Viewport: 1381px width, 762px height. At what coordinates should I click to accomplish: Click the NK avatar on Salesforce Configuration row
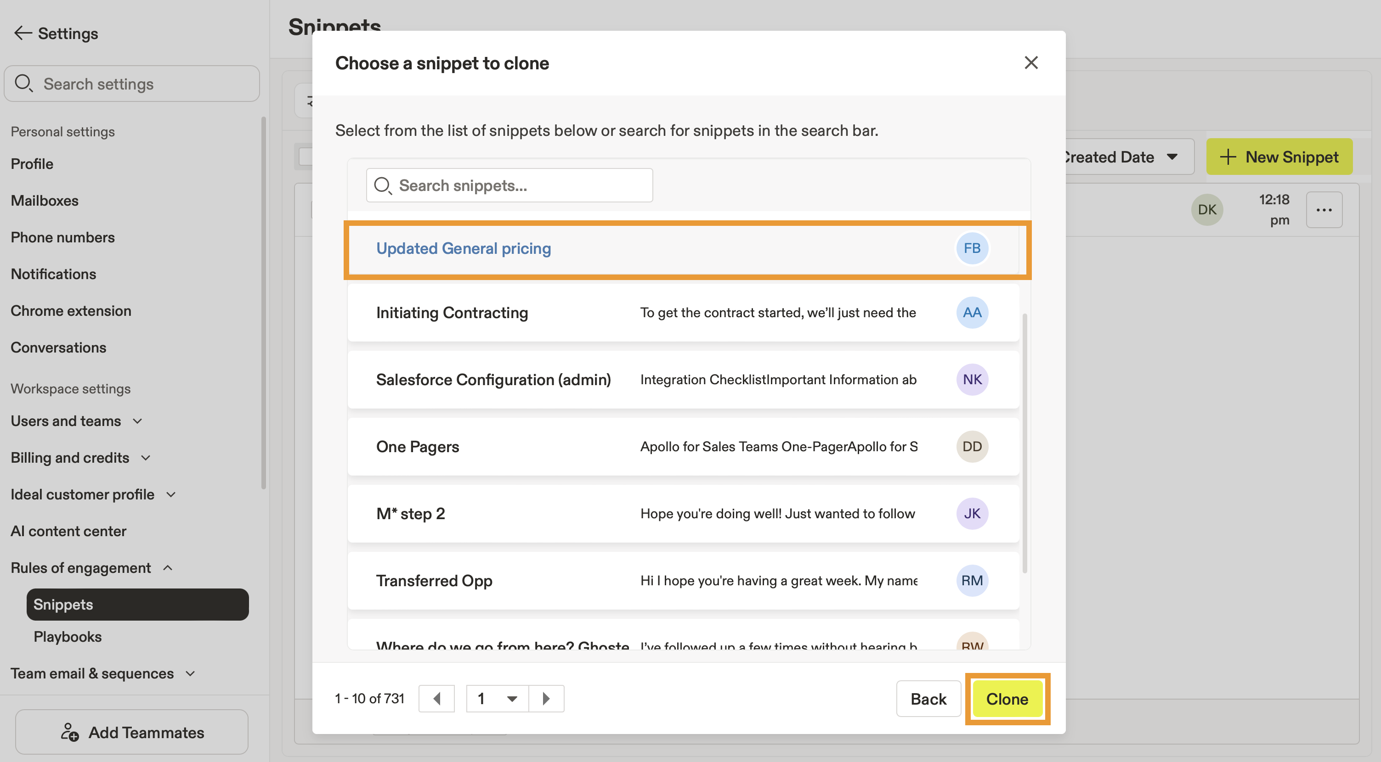point(971,380)
